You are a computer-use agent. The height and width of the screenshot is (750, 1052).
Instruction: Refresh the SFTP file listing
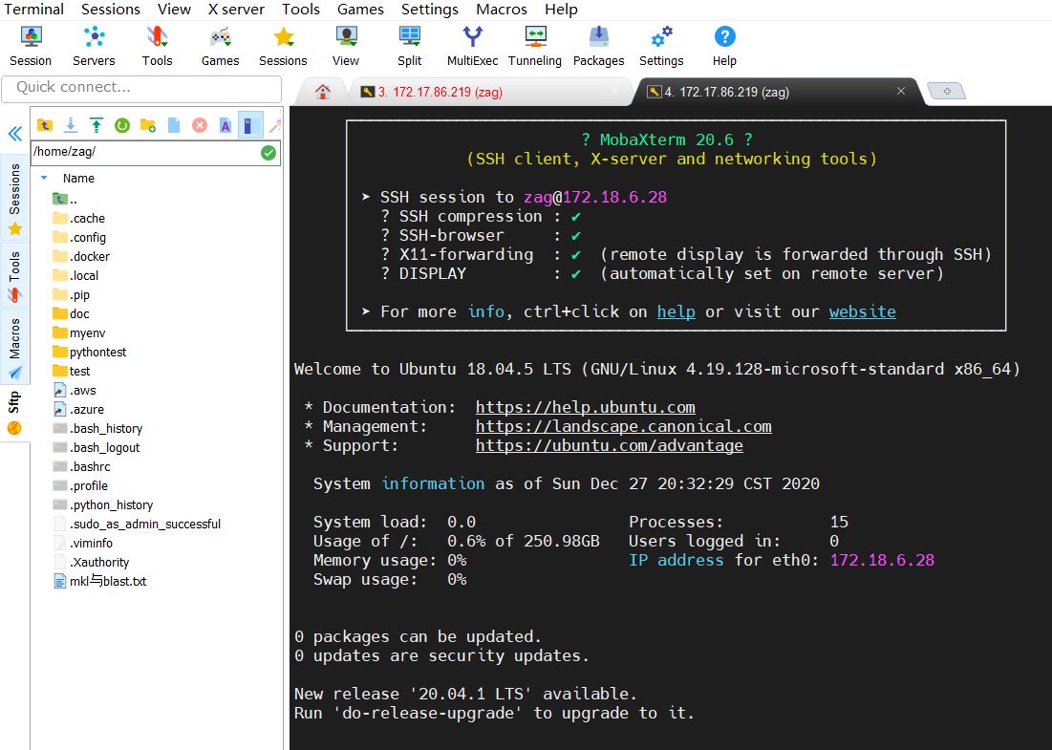pyautogui.click(x=122, y=124)
